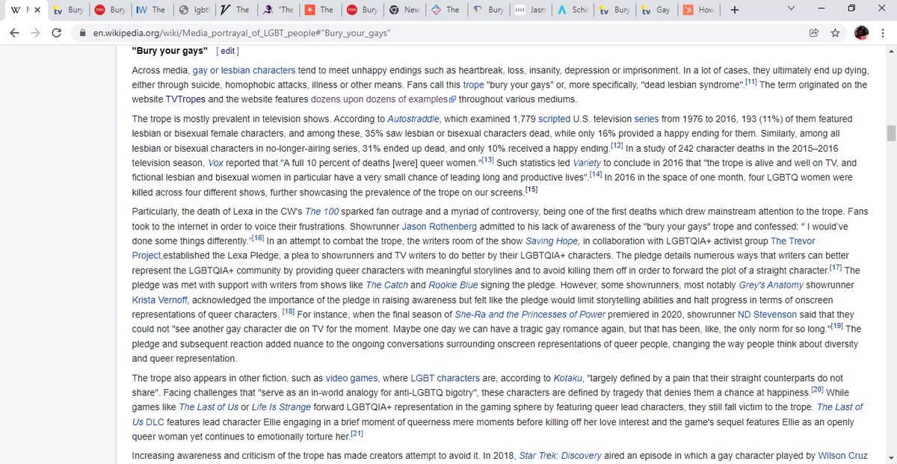Image resolution: width=897 pixels, height=464 pixels.
Task: Switch to the 'Gay' TV Tropes tab
Action: click(658, 10)
